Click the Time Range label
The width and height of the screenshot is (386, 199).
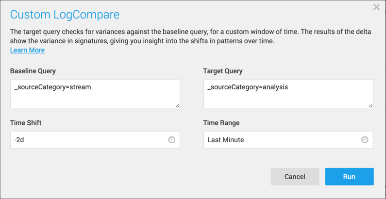[221, 123]
